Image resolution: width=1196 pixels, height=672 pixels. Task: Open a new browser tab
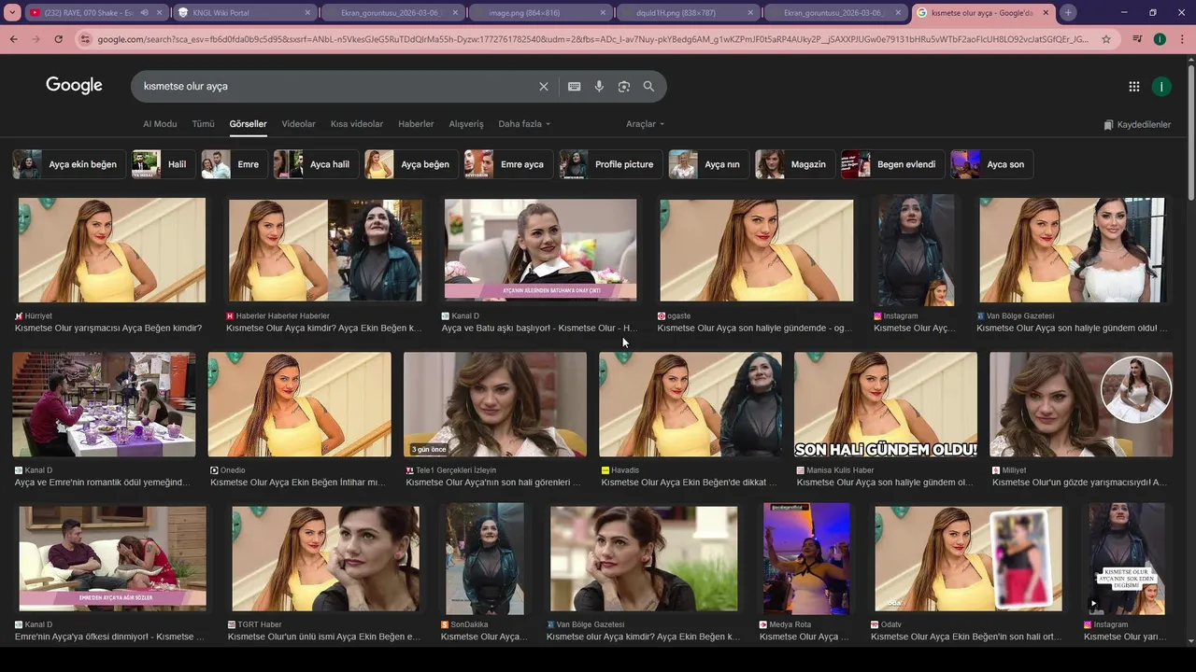tap(1068, 13)
